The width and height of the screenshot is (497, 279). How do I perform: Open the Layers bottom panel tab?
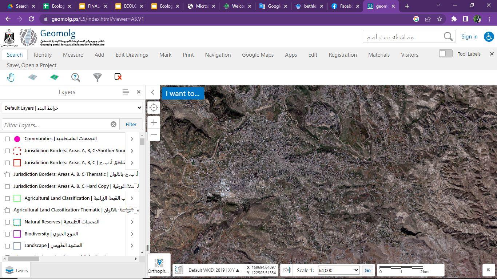(x=17, y=271)
